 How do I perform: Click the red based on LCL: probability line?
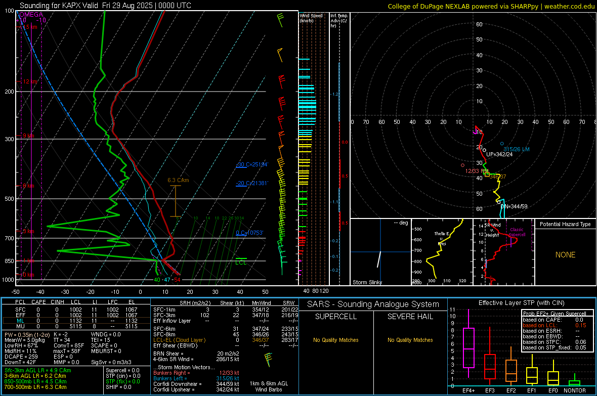(555, 325)
